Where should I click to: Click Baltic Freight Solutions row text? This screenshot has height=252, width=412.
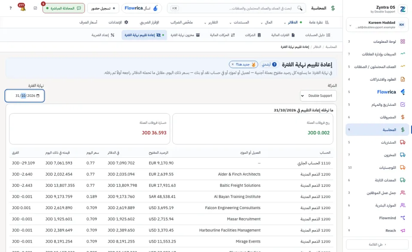click(x=240, y=185)
